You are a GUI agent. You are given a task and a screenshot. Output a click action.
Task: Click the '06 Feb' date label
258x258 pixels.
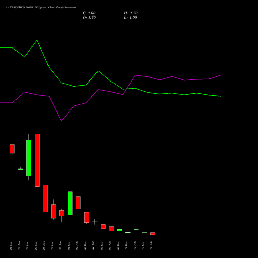click(x=110, y=246)
